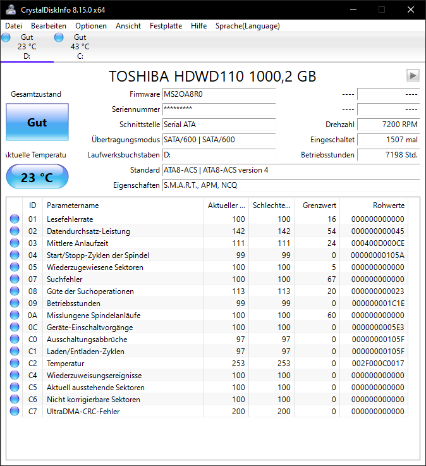Open the Datei menu

[x=14, y=26]
